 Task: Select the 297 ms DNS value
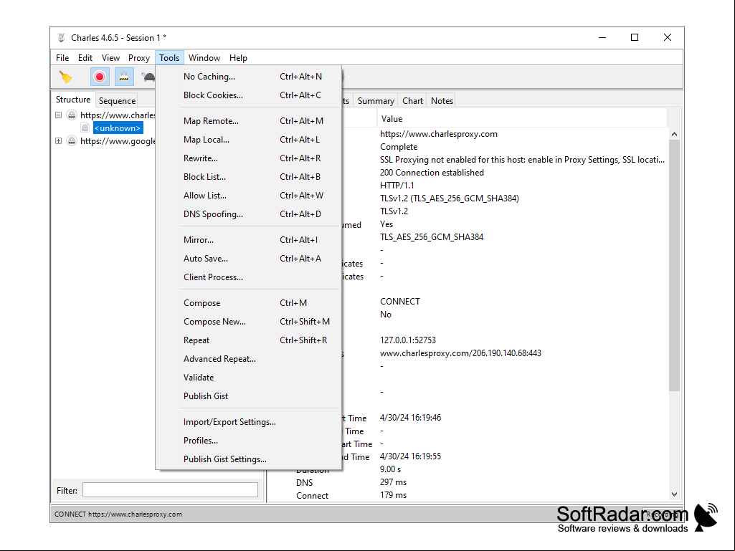(x=393, y=482)
